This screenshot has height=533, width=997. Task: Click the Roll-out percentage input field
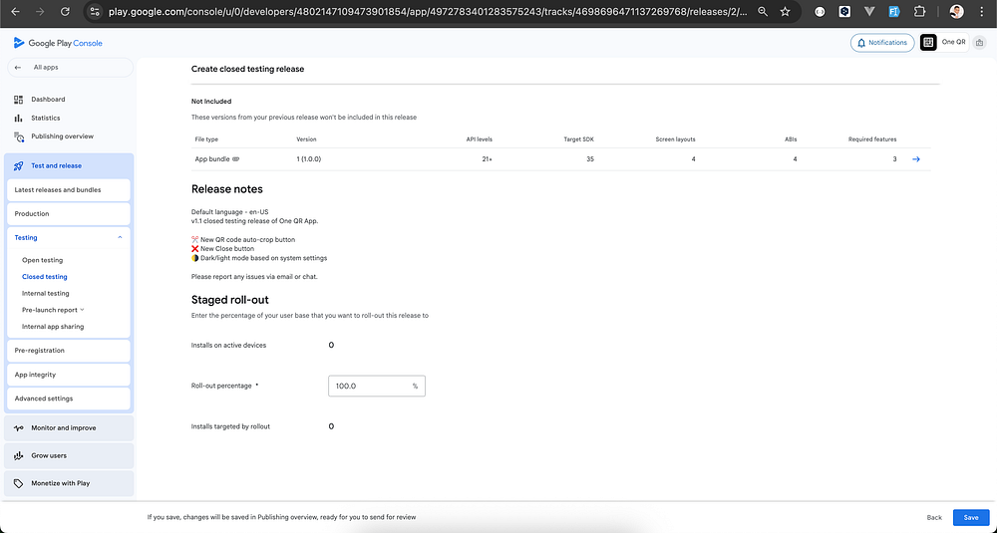point(377,386)
